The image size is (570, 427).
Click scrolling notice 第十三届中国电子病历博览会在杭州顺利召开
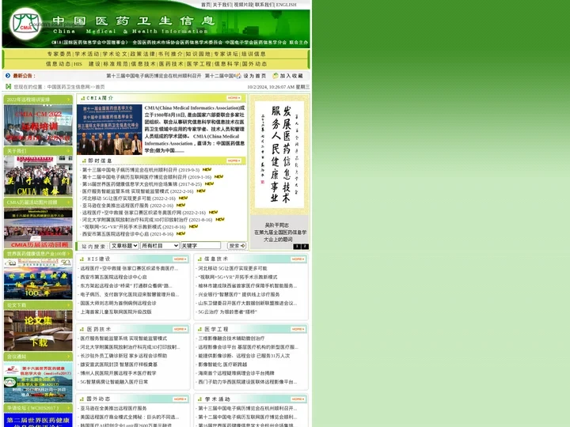pyautogui.click(x=154, y=76)
